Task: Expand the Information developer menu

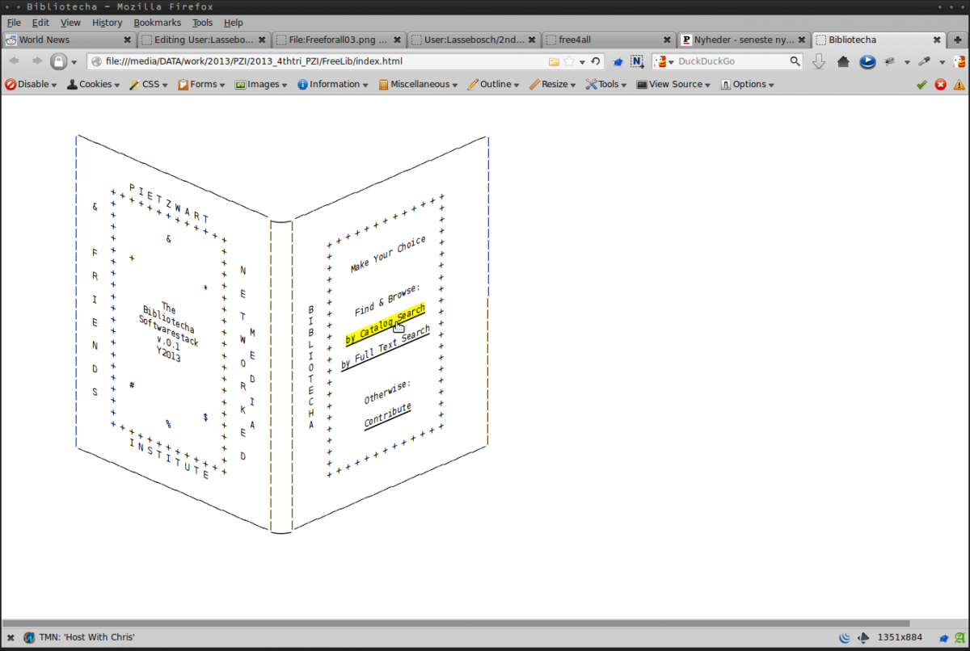Action: [332, 84]
